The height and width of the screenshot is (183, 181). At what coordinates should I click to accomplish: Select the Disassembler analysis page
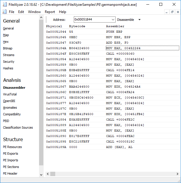(x=14, y=88)
